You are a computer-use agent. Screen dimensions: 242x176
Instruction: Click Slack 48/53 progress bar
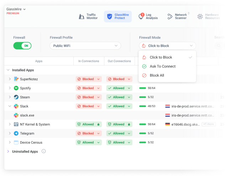pyautogui.click(x=142, y=106)
